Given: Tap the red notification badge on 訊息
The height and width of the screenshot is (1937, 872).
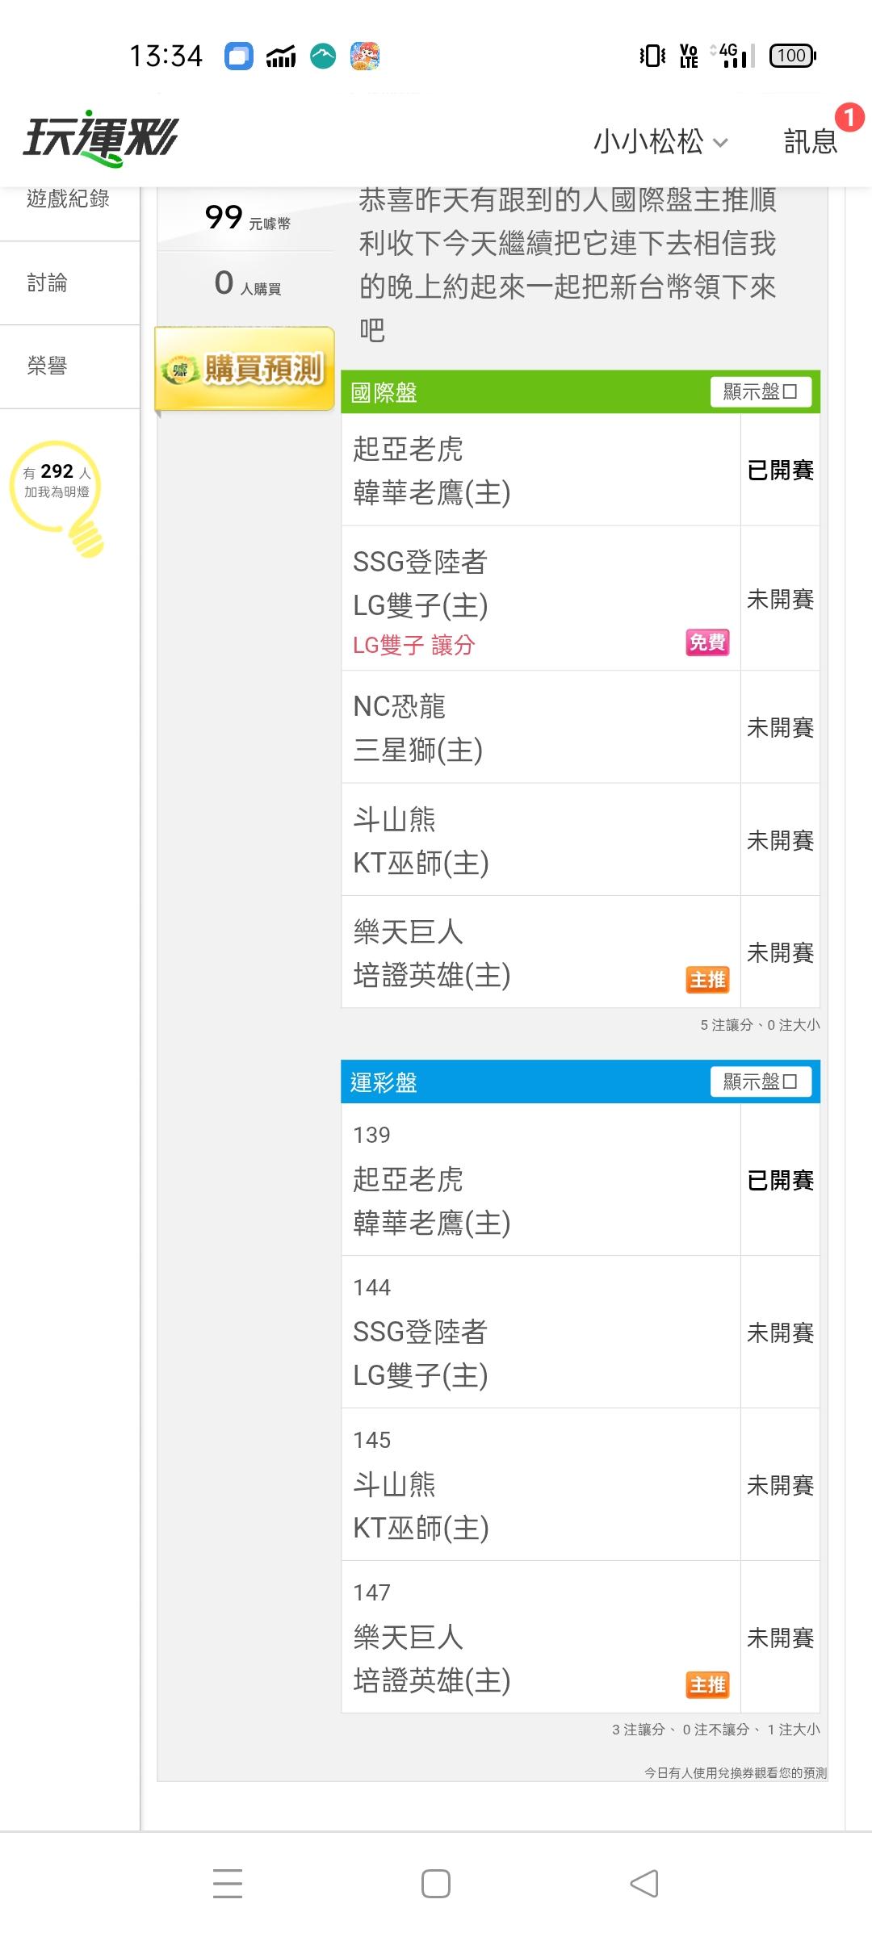Looking at the screenshot, I should pos(849,118).
